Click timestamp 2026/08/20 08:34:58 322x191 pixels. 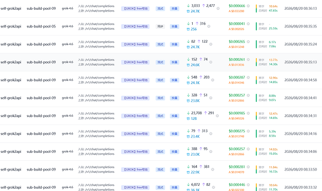pos(301,80)
